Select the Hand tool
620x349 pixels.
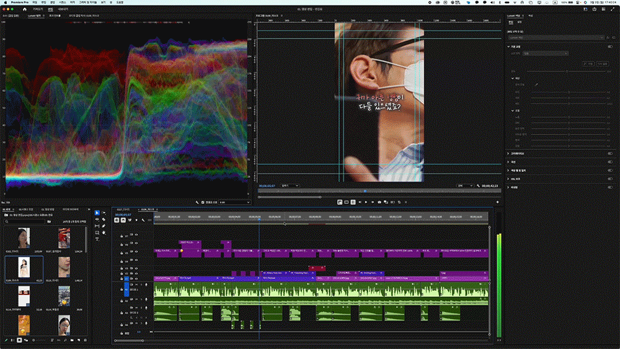[104, 232]
